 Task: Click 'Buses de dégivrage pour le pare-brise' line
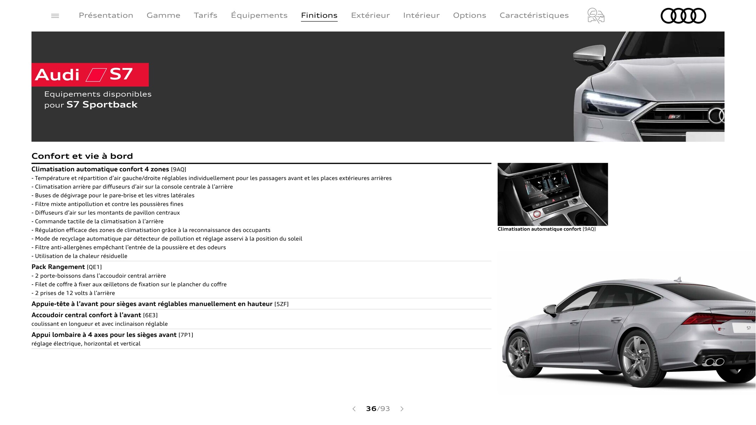(113, 195)
